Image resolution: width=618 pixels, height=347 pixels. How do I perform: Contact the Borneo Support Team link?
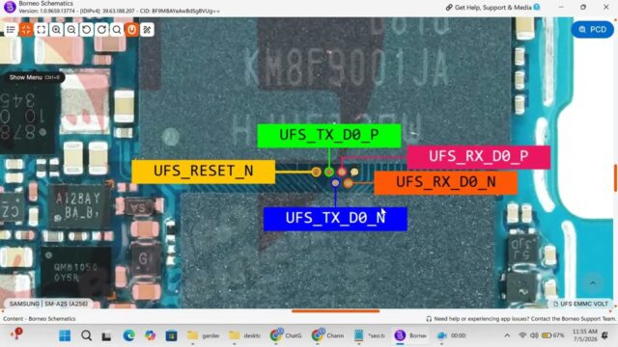521,319
